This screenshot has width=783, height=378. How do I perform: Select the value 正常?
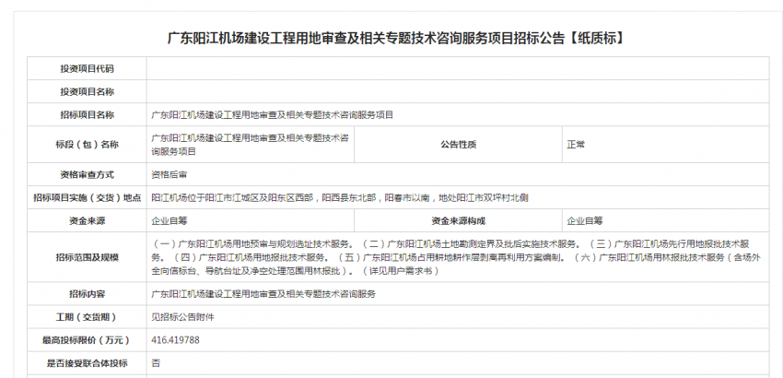576,145
